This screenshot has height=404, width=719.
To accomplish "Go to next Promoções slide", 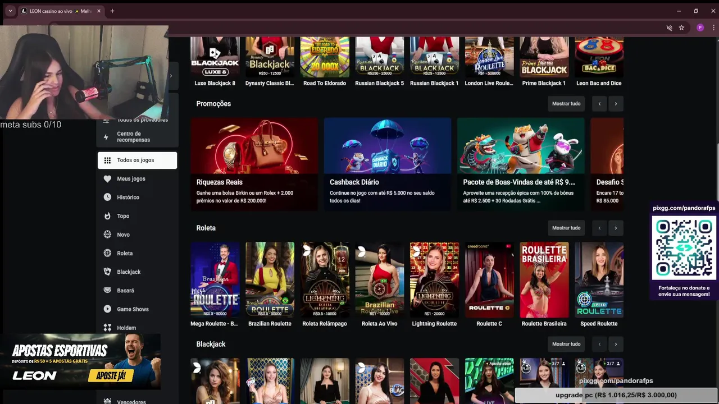I will [x=616, y=104].
